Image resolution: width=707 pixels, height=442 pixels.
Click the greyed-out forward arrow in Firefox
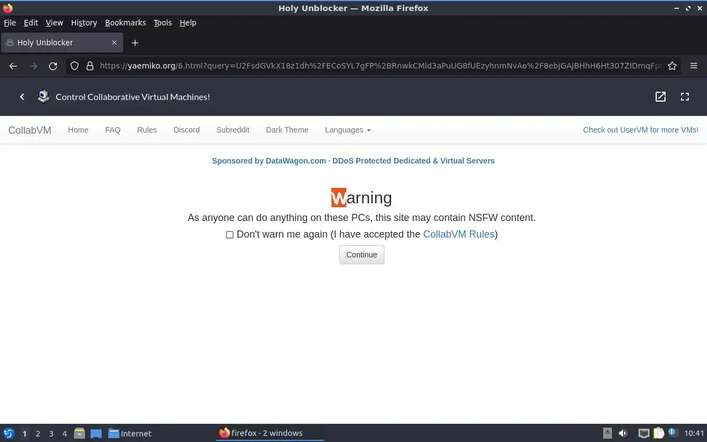click(33, 66)
